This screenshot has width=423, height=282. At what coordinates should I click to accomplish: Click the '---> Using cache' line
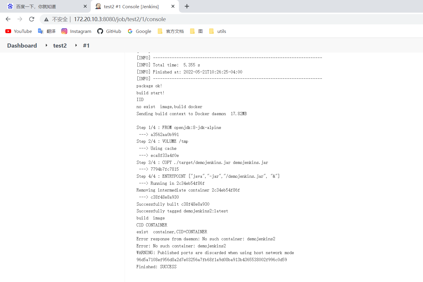(x=158, y=148)
